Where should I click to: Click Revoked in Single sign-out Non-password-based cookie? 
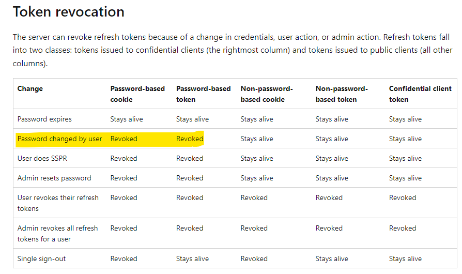(x=254, y=258)
